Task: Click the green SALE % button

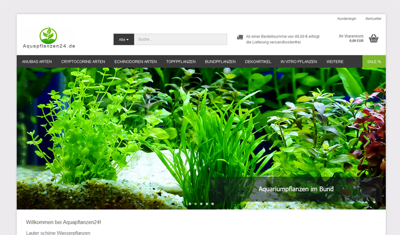Action: click(374, 62)
